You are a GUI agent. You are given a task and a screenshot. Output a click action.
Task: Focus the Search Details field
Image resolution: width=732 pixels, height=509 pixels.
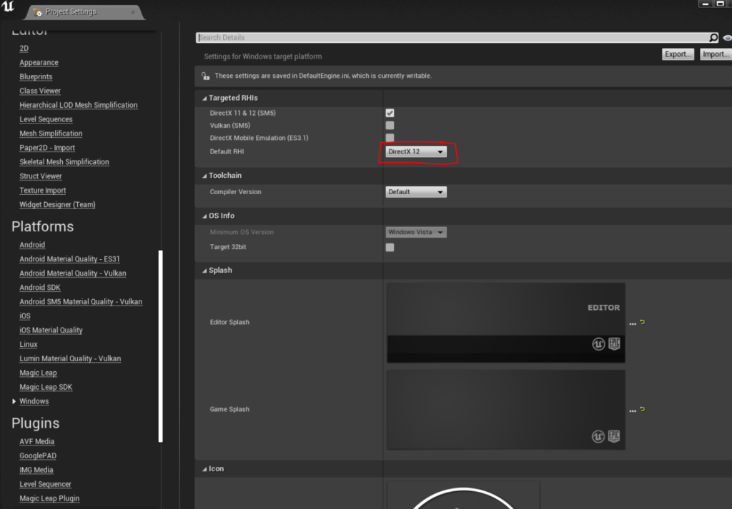point(452,37)
